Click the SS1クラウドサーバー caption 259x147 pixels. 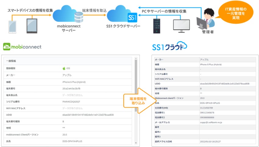123,26
